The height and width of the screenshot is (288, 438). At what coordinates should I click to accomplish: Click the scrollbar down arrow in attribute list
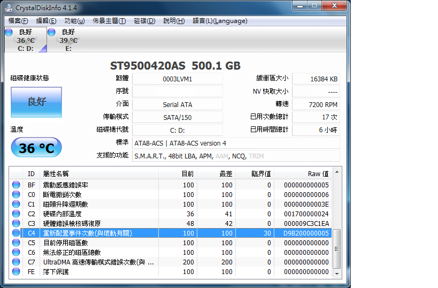[337, 274]
